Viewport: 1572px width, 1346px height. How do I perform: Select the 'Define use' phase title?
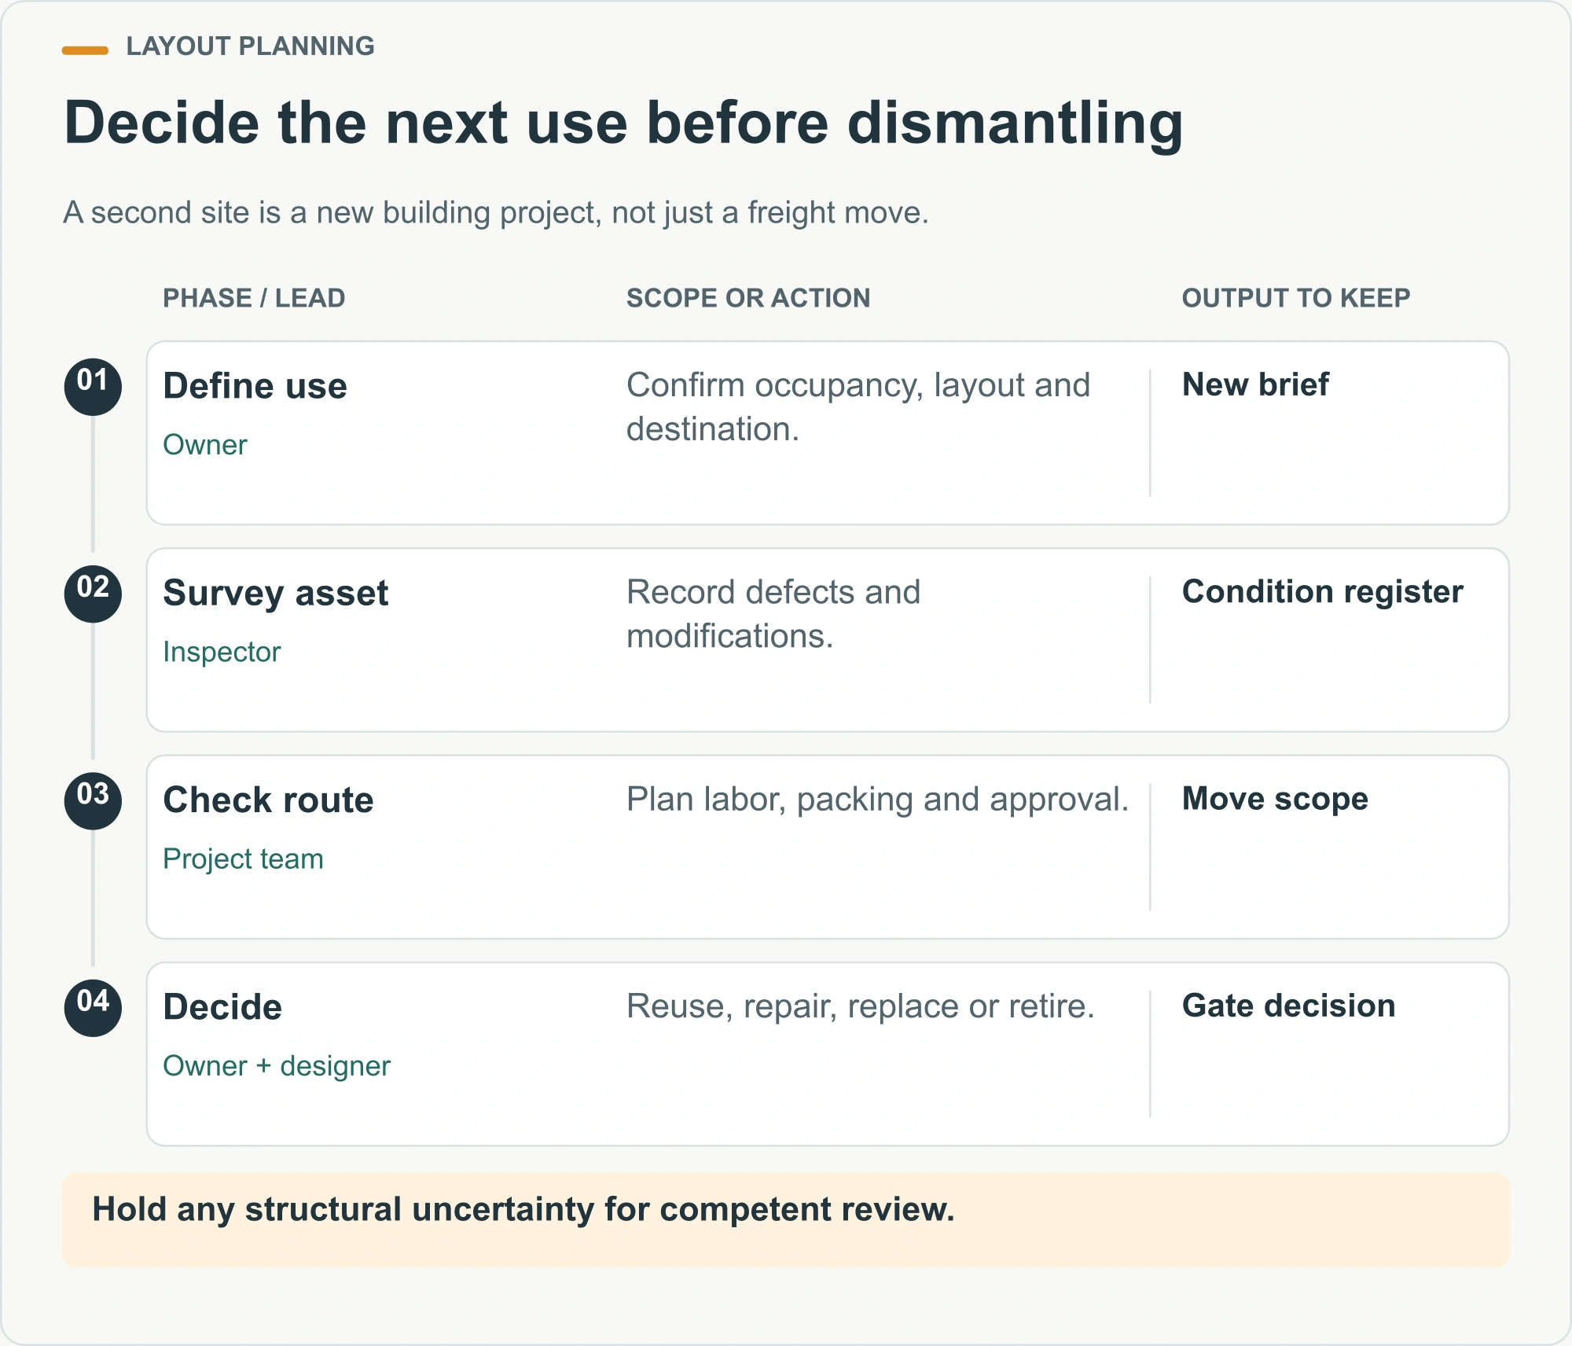click(255, 386)
